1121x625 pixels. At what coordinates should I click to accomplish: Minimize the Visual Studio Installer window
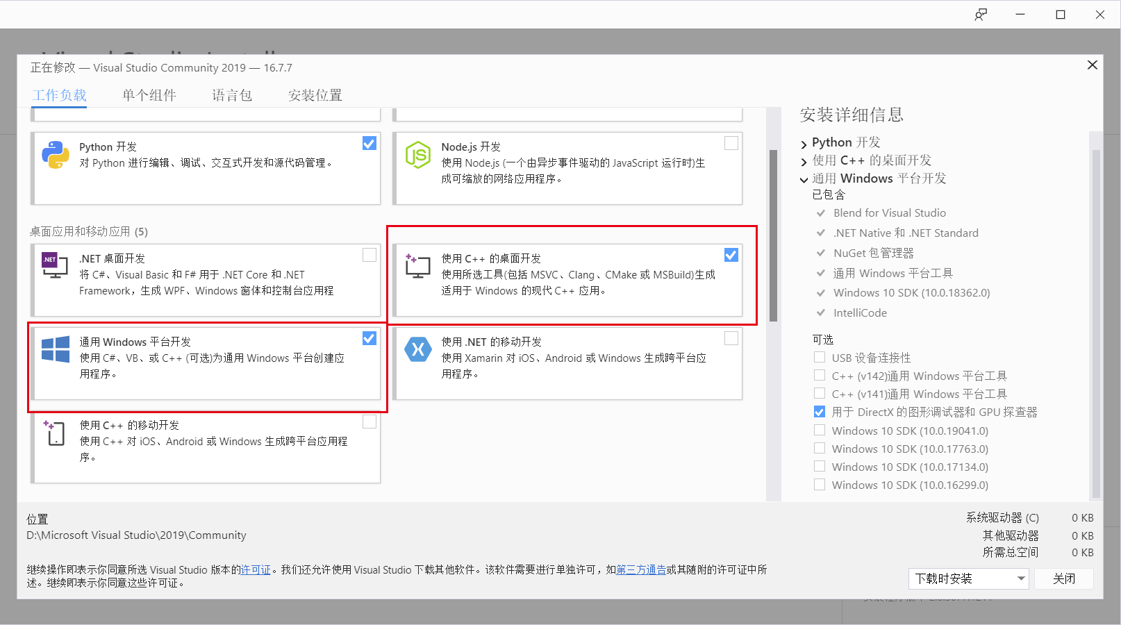coord(1020,15)
